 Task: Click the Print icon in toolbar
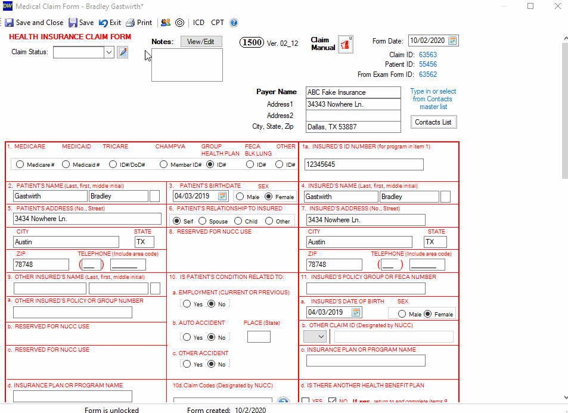[x=130, y=23]
